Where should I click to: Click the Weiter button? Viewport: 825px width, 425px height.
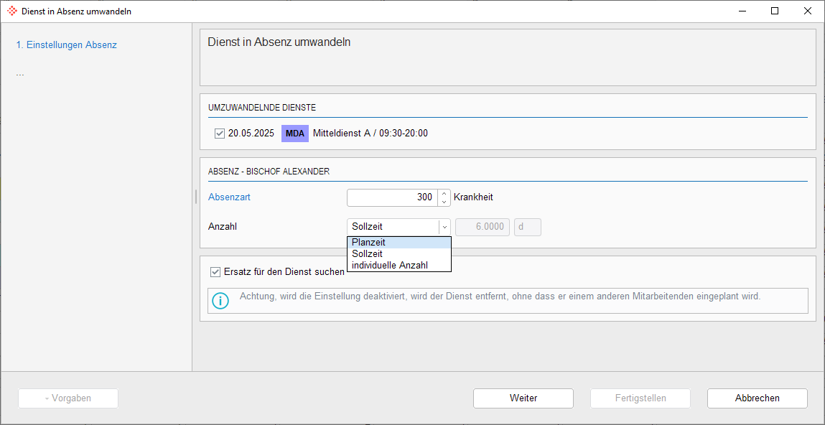tap(523, 398)
